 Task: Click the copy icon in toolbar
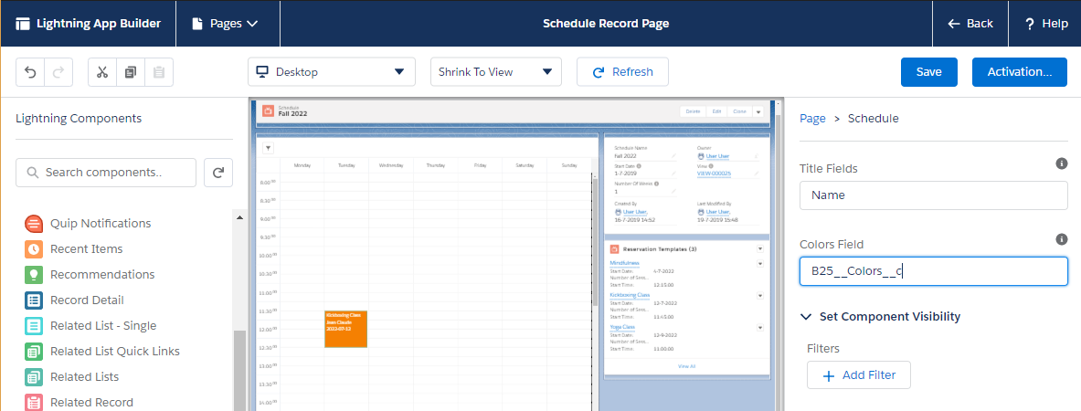point(131,72)
